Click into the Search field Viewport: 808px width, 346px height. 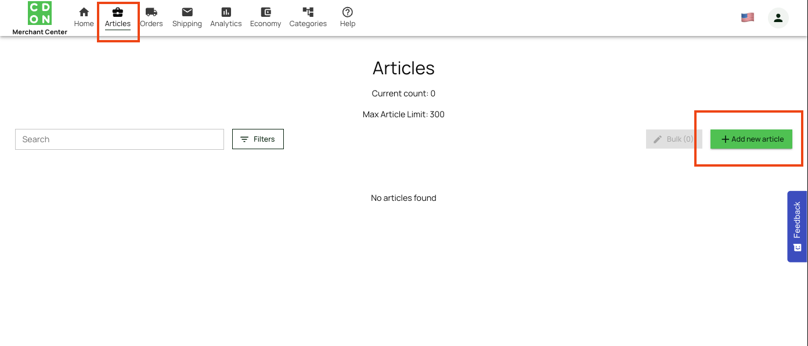coord(120,139)
